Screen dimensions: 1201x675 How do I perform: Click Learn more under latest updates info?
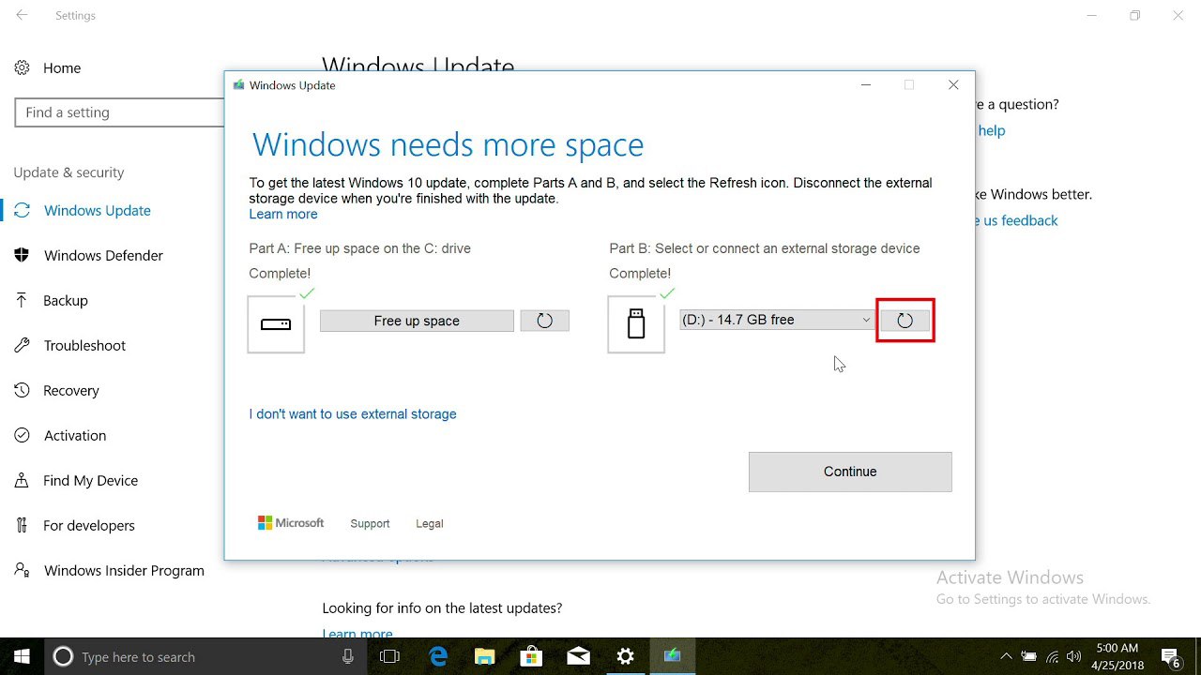click(357, 634)
